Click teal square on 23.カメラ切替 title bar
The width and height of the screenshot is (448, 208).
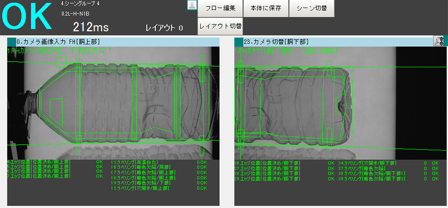(238, 42)
